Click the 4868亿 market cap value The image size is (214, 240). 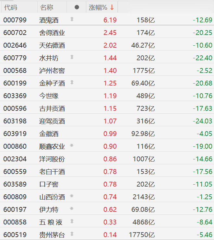(144, 222)
